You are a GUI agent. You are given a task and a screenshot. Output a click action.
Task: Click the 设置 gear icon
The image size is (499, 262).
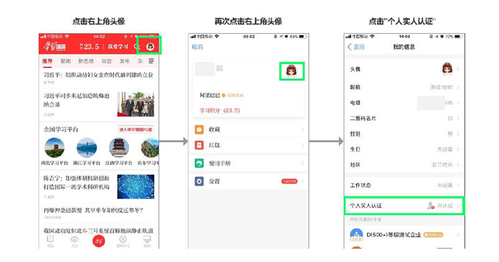[199, 182]
